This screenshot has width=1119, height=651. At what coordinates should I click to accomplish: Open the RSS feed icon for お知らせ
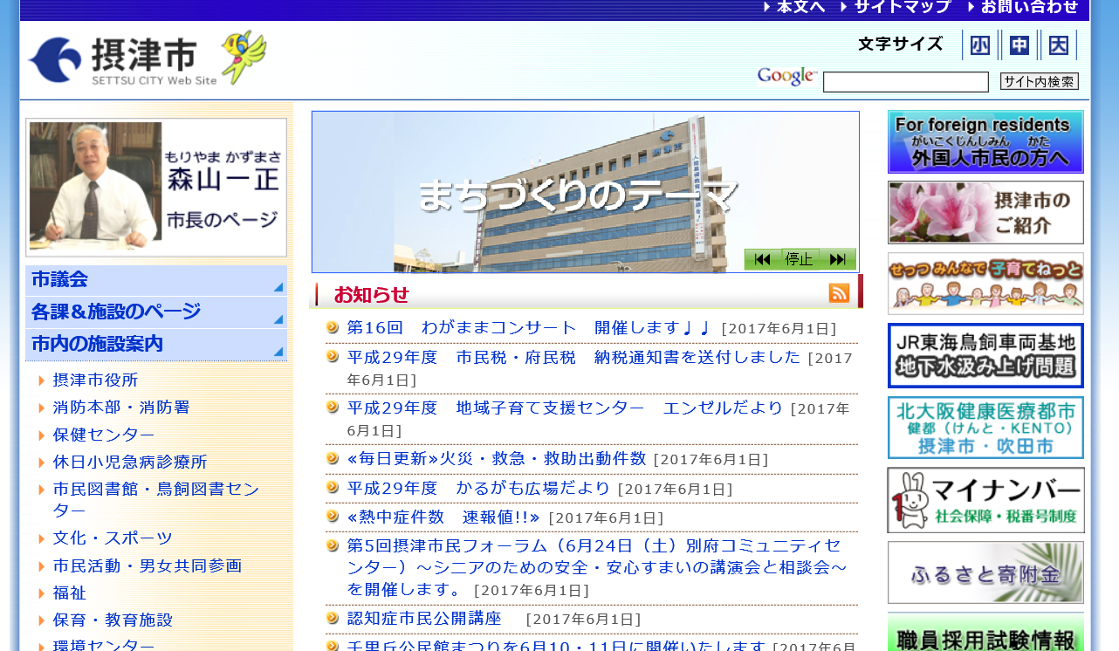pyautogui.click(x=839, y=293)
